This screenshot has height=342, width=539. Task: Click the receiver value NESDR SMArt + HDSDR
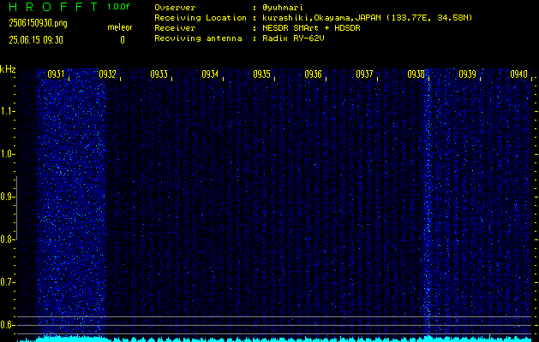(x=311, y=28)
